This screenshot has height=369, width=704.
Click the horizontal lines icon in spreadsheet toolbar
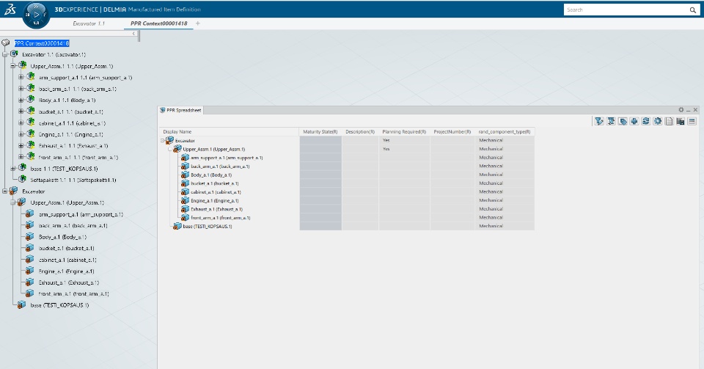(x=692, y=121)
